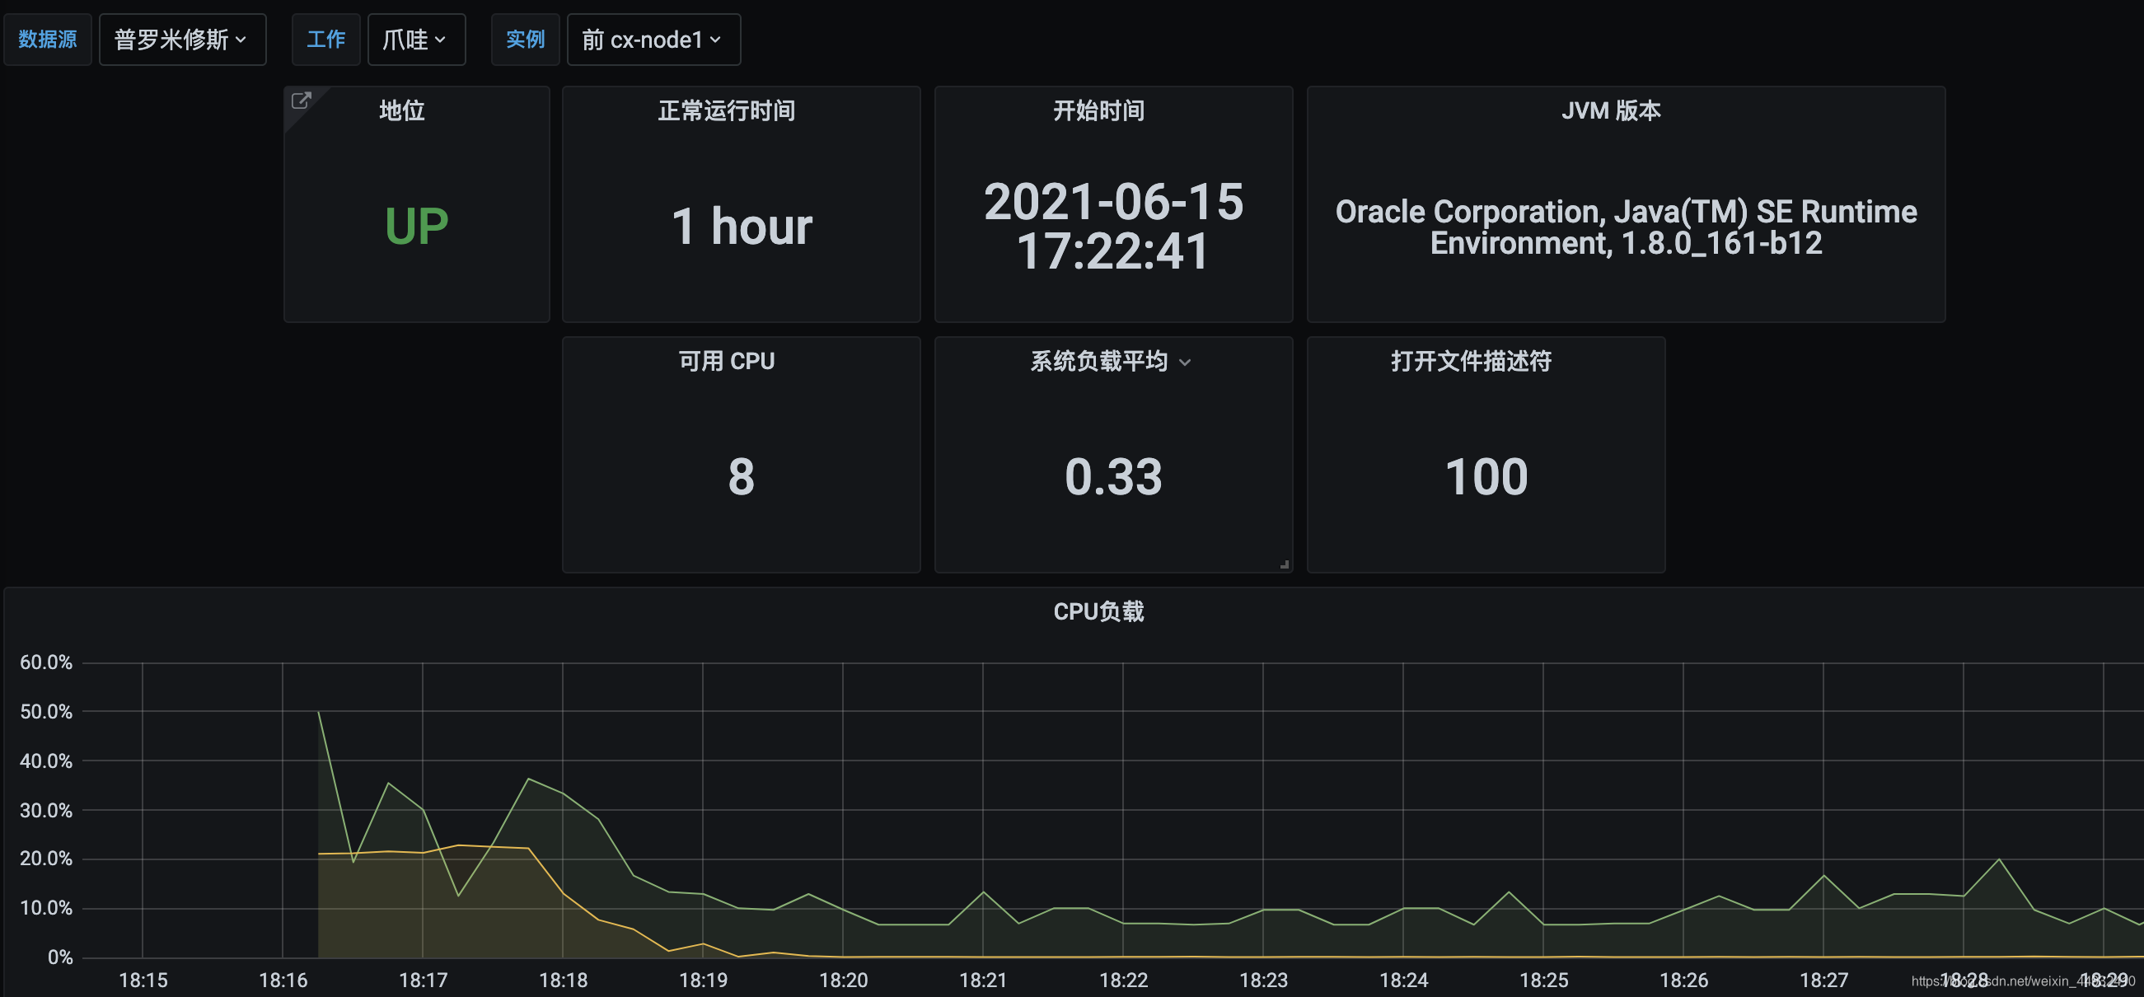Click the 可用 CPU panel title
The height and width of the screenshot is (997, 2144).
tap(727, 360)
